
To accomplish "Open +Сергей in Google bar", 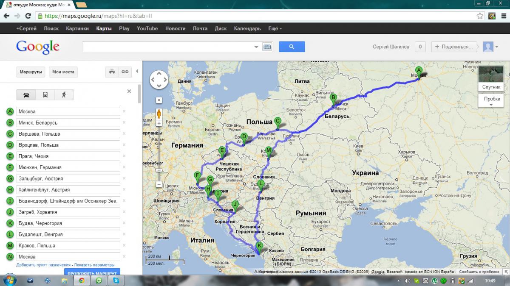I will (26, 28).
